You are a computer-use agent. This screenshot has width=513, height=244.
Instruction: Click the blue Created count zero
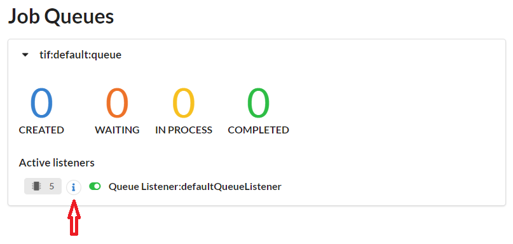(x=41, y=104)
